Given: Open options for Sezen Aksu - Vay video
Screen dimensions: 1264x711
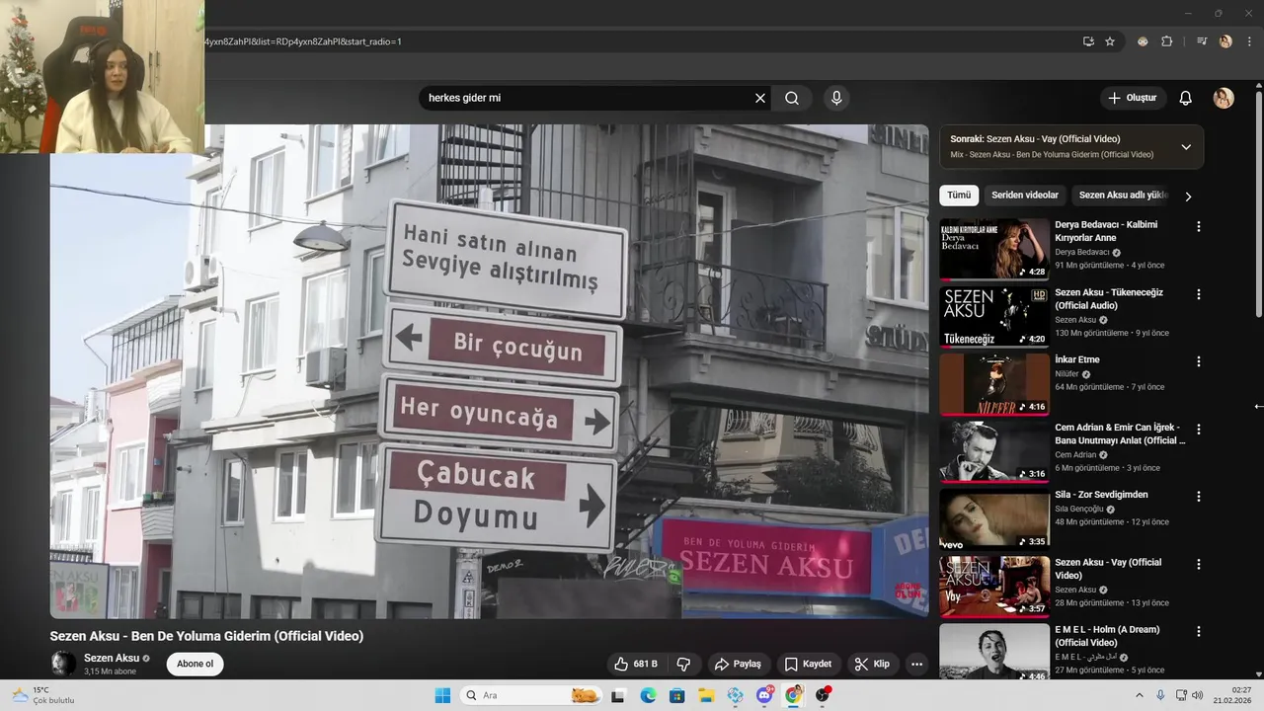Looking at the screenshot, I should 1199,564.
